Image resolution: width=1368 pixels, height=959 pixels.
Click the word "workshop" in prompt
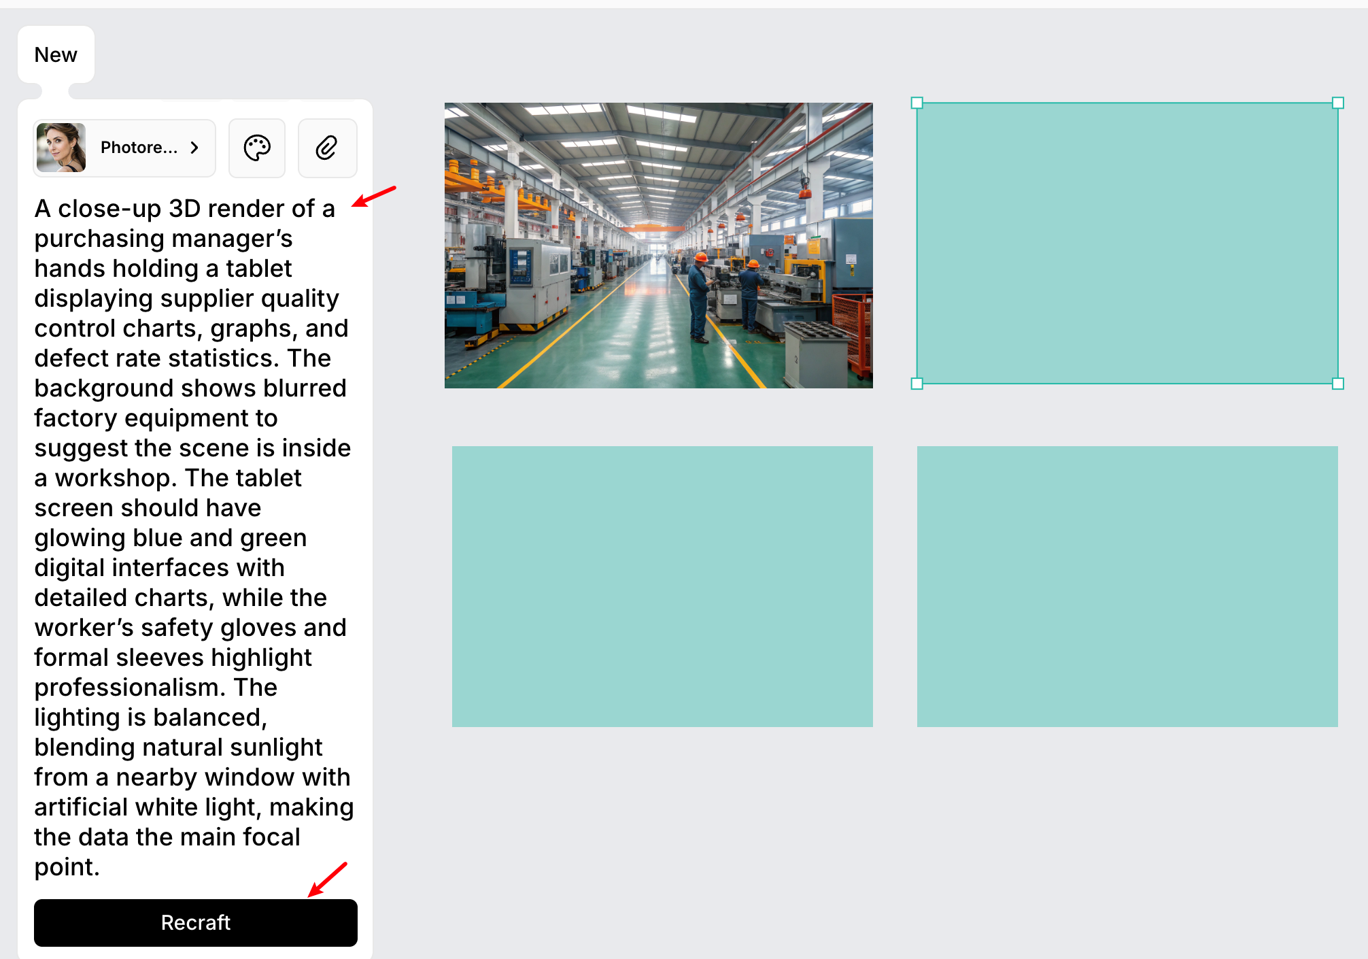(112, 478)
